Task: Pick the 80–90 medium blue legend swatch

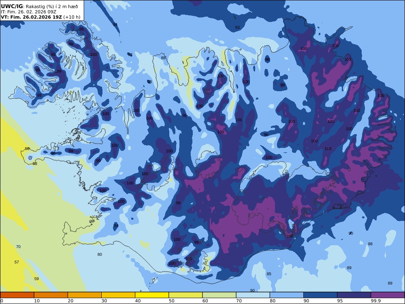Action: [x=287, y=295]
